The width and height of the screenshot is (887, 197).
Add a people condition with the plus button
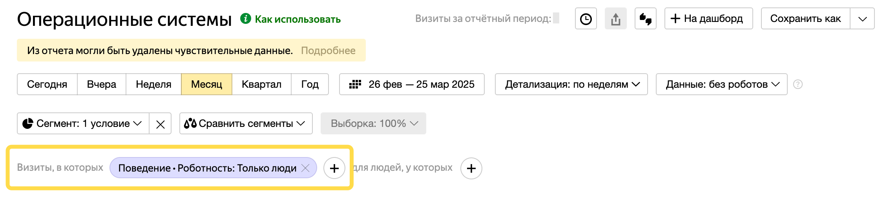click(x=471, y=168)
